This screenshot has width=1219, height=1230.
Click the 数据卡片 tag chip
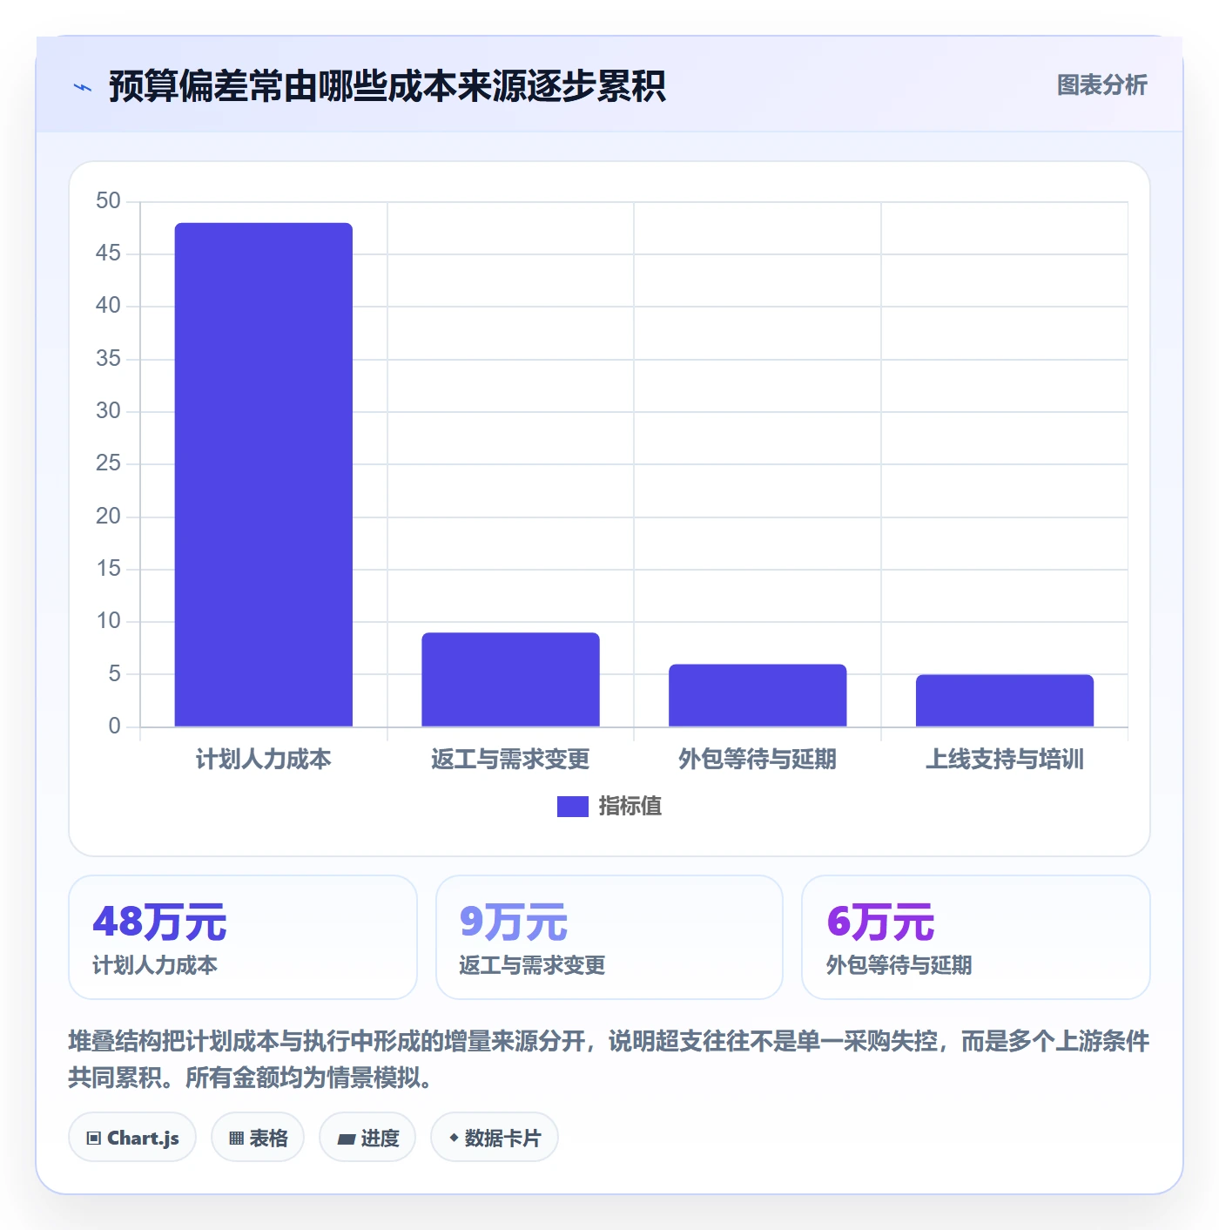[495, 1138]
